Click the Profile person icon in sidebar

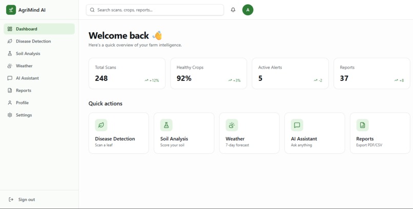pyautogui.click(x=10, y=102)
